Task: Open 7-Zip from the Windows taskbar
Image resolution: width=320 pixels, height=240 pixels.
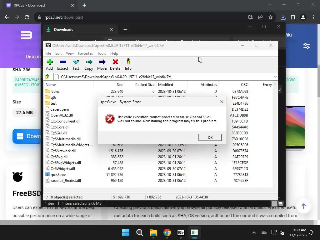Action: click(x=181, y=232)
